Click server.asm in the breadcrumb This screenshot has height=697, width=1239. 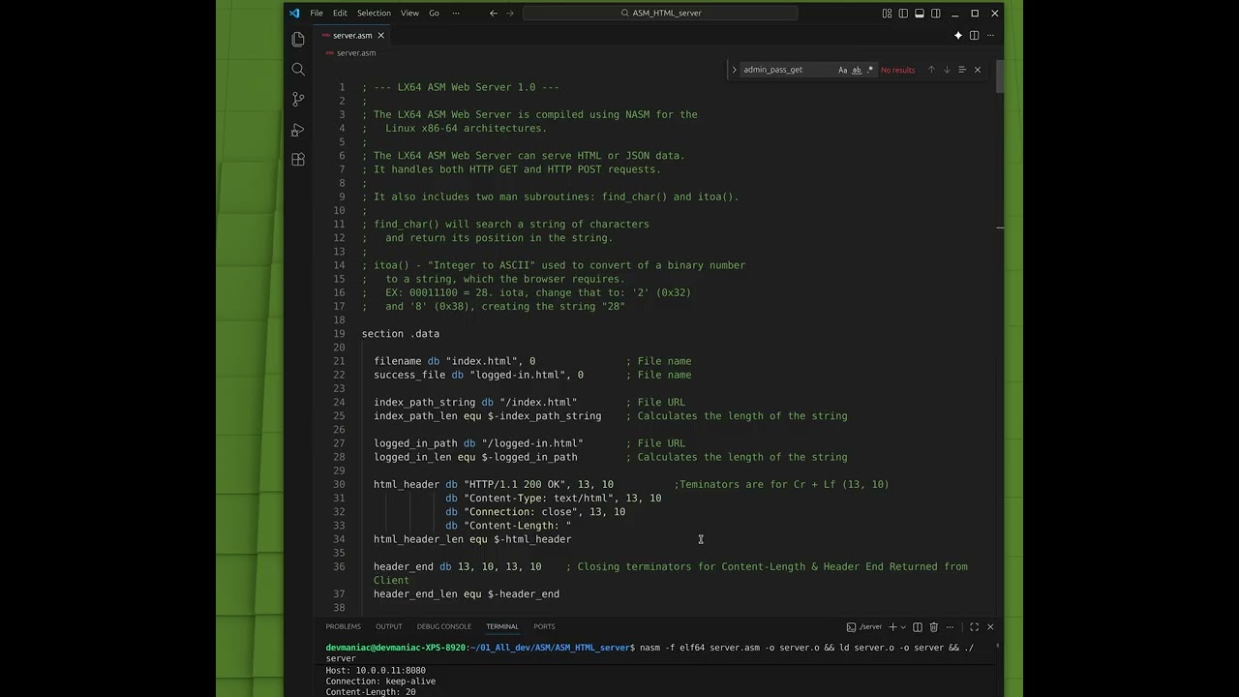356,53
